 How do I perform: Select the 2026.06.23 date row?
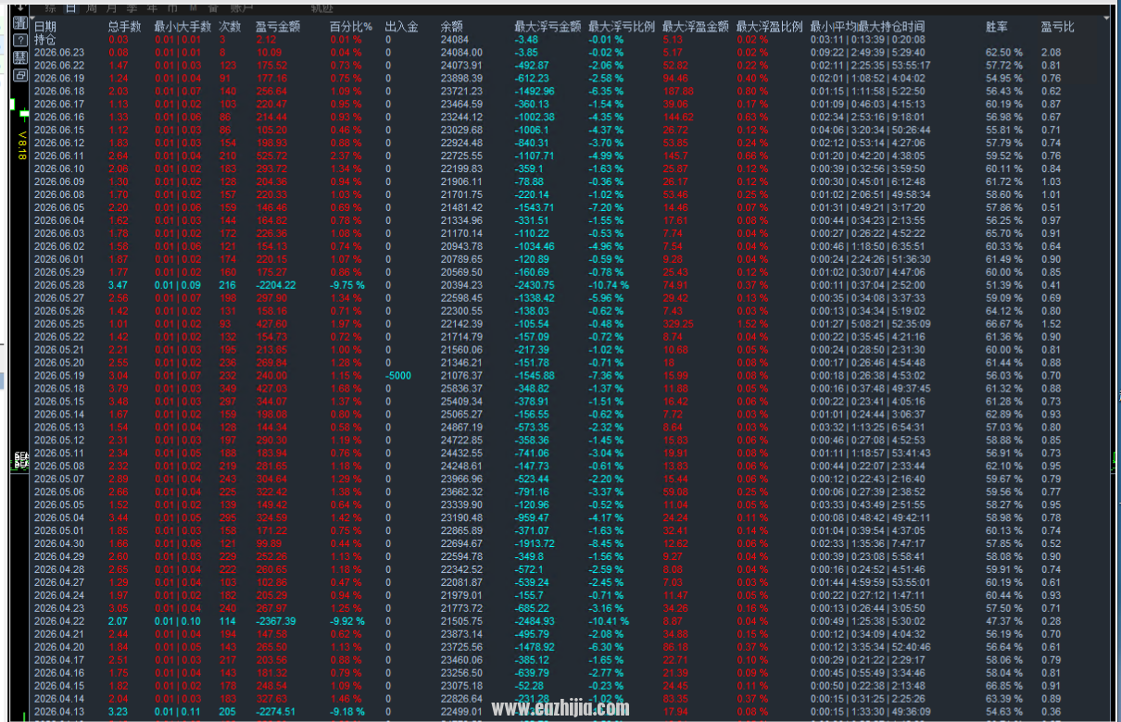tap(59, 53)
